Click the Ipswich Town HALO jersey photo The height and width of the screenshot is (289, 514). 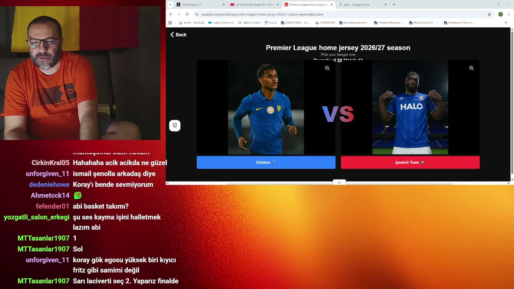point(410,107)
